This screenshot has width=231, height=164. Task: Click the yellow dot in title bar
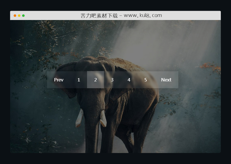point(19,15)
